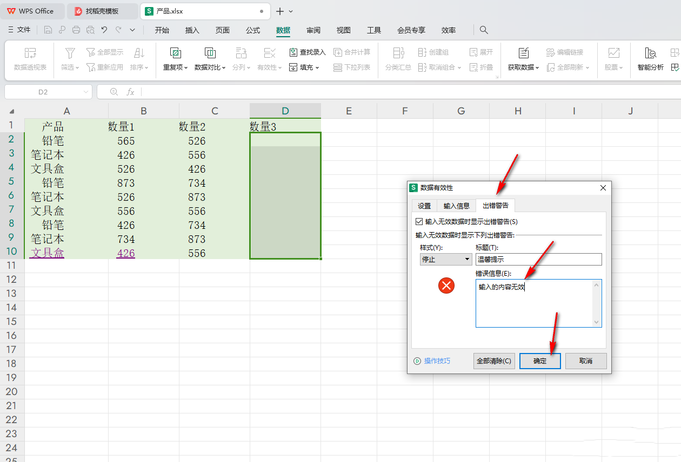The width and height of the screenshot is (681, 462).
Task: Switch to the 找稻壳模板 tab
Action: [102, 11]
